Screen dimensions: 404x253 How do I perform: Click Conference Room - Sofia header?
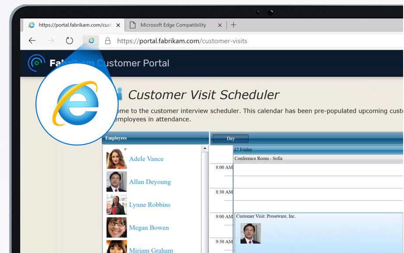click(x=318, y=158)
